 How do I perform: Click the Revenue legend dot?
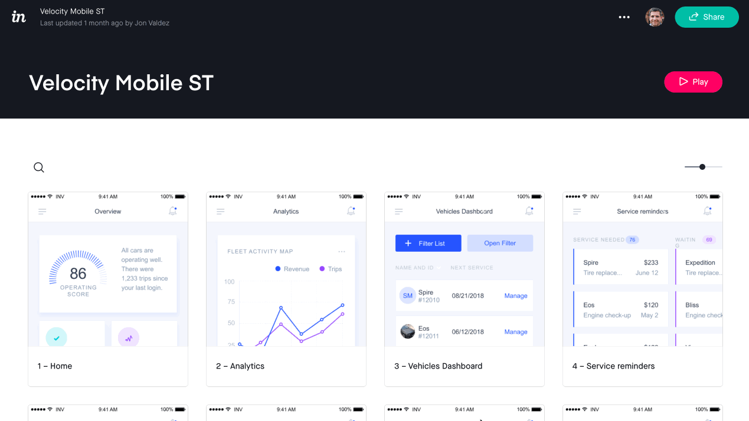pyautogui.click(x=278, y=269)
